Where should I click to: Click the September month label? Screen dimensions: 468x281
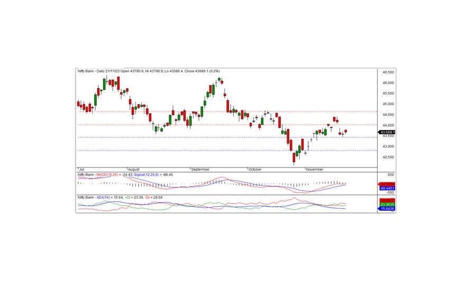pyautogui.click(x=200, y=169)
